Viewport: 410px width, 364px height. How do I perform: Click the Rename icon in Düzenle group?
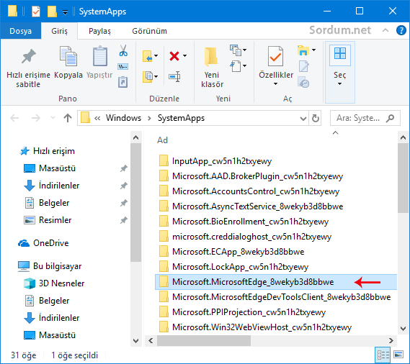pos(174,76)
